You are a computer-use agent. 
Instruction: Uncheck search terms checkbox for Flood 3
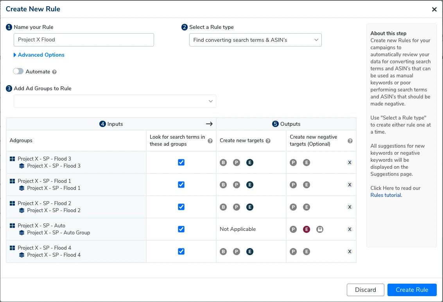(x=181, y=163)
